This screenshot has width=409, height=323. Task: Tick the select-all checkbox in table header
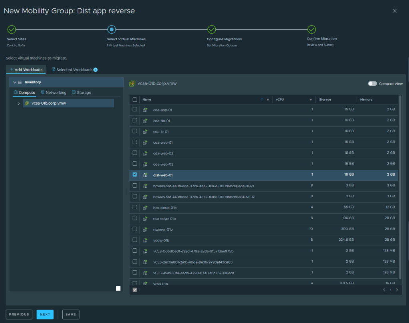point(135,99)
